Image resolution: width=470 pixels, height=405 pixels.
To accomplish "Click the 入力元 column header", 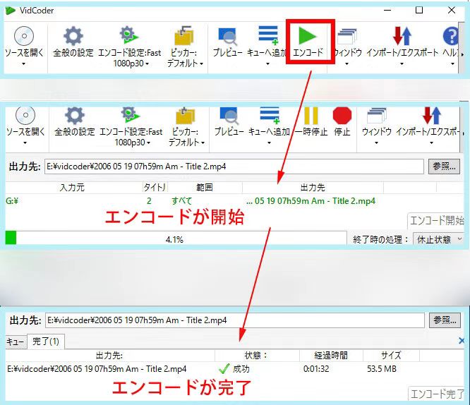I will tap(72, 188).
